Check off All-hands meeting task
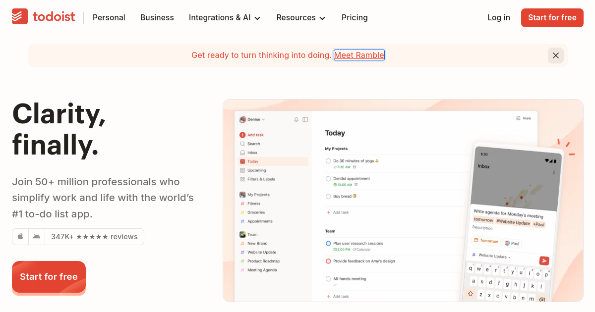 [x=328, y=279]
